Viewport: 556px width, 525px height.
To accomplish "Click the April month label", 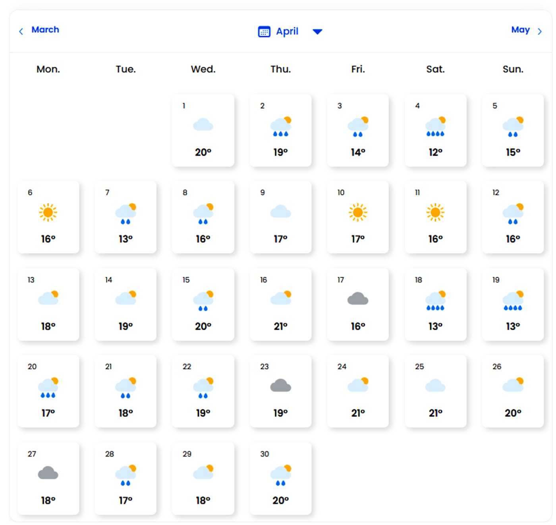I will point(287,31).
